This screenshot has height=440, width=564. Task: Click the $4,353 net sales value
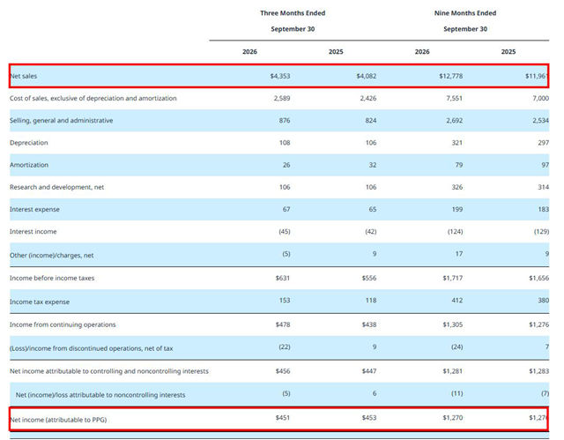point(280,76)
